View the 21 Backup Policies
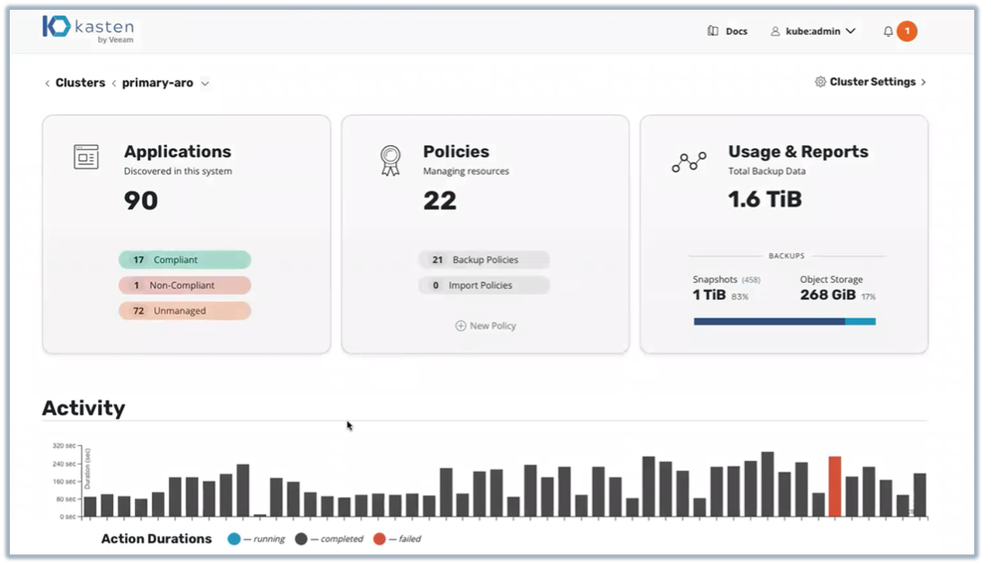The height and width of the screenshot is (566, 985). click(x=483, y=260)
